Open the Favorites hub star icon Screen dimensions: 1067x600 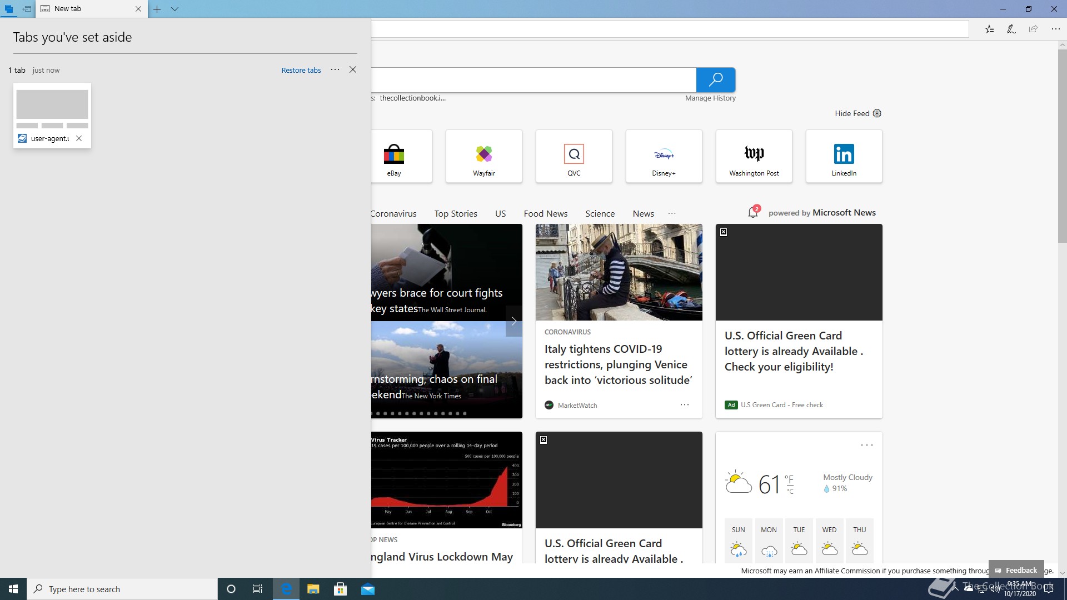coord(990,29)
